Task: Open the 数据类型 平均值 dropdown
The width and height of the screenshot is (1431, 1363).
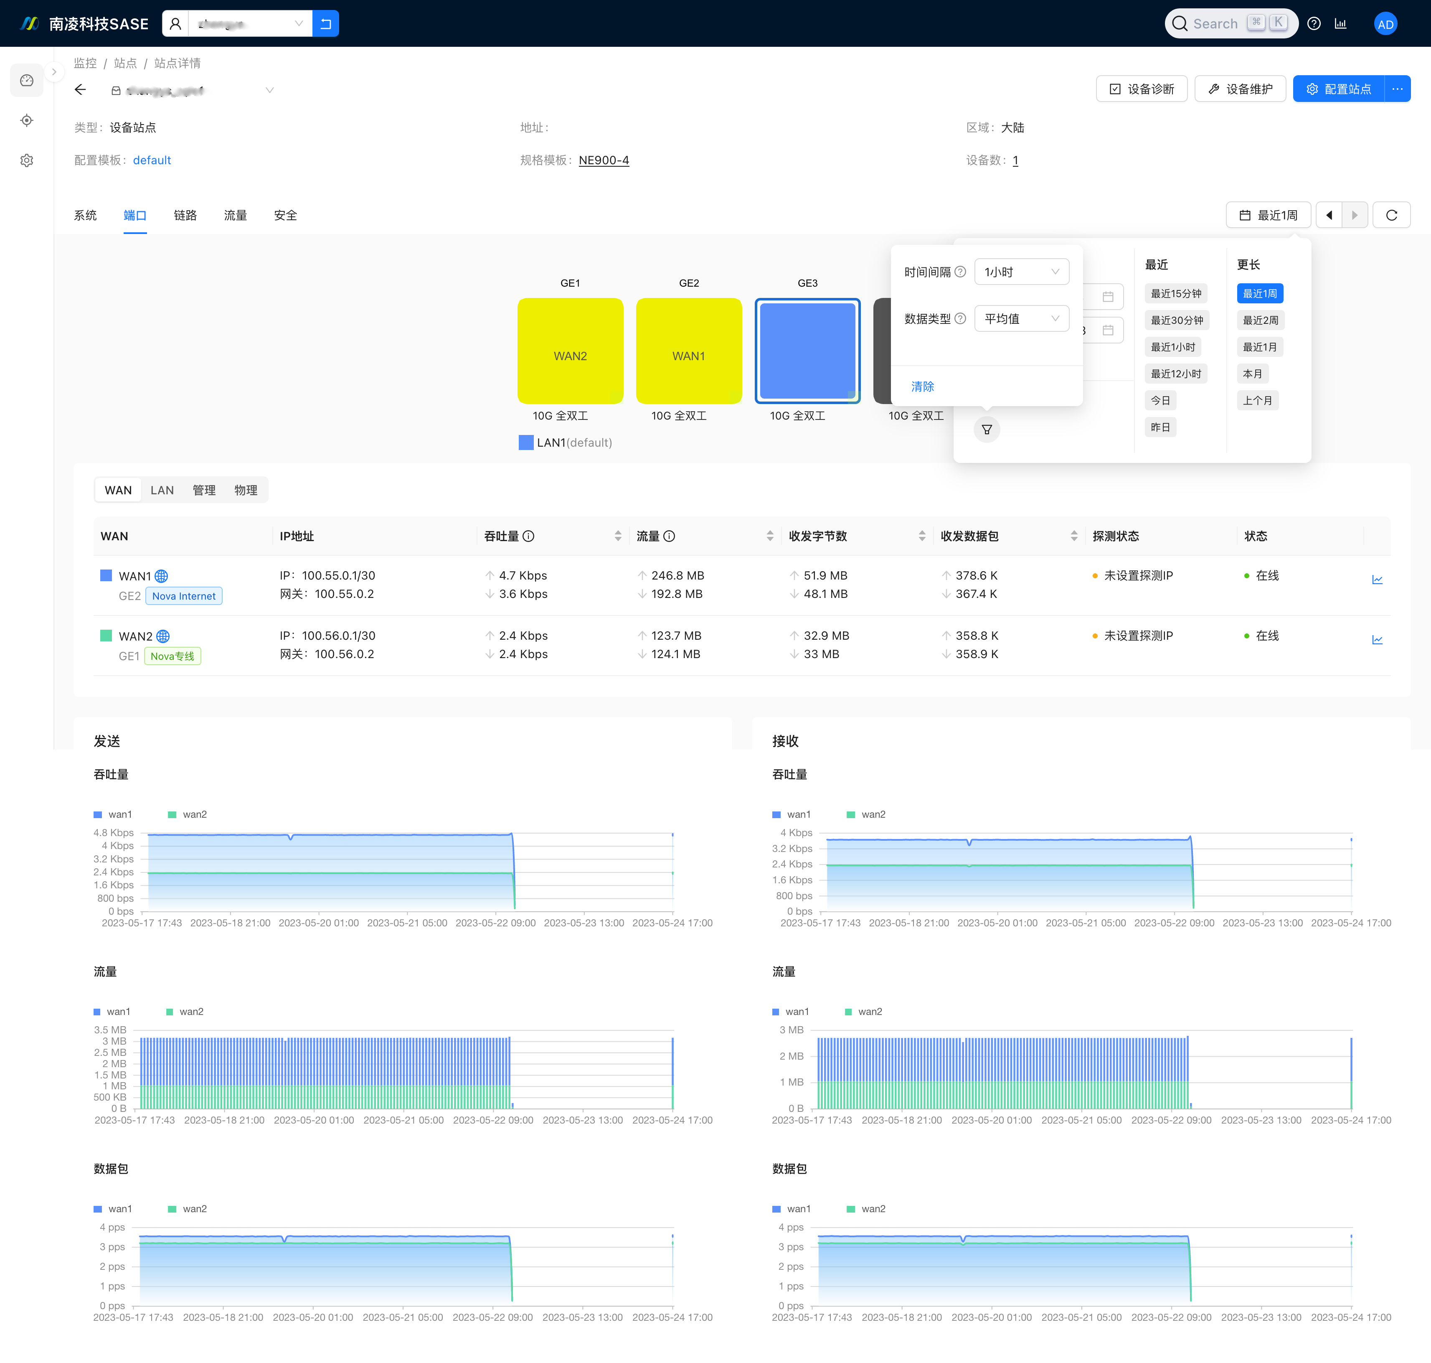Action: [x=1021, y=318]
